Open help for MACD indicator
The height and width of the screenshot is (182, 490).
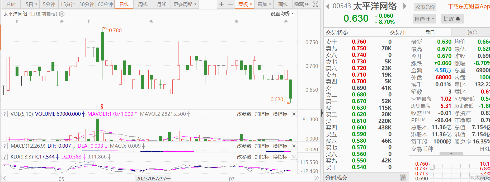coord(4,146)
